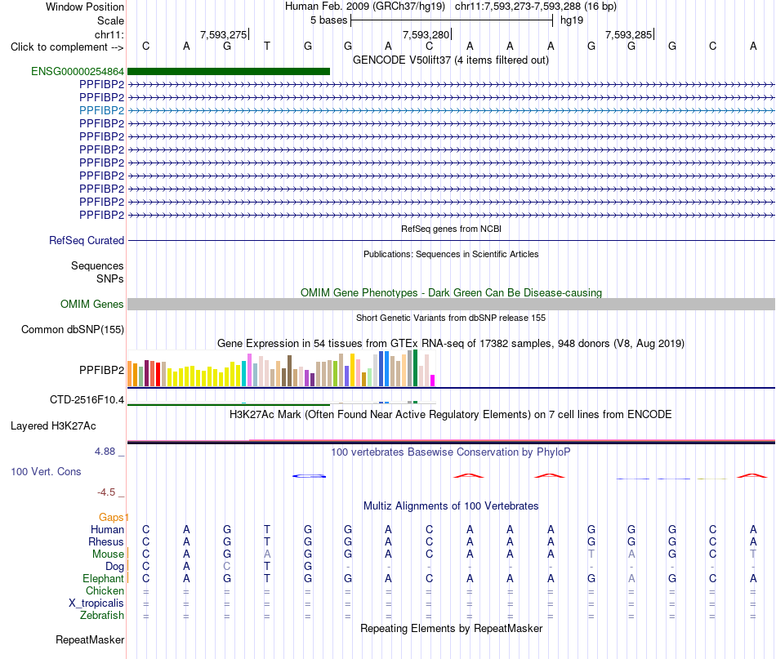Click the magenta last bar in GTEx chart
Screen dimensions: 776x659
[432, 381]
